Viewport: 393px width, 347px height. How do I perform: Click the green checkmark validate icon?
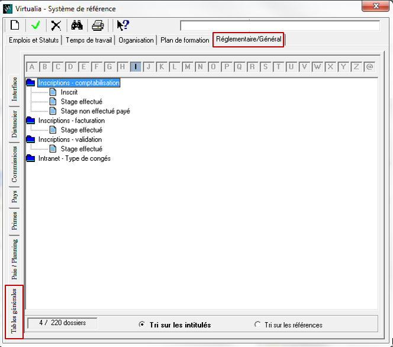(36, 26)
